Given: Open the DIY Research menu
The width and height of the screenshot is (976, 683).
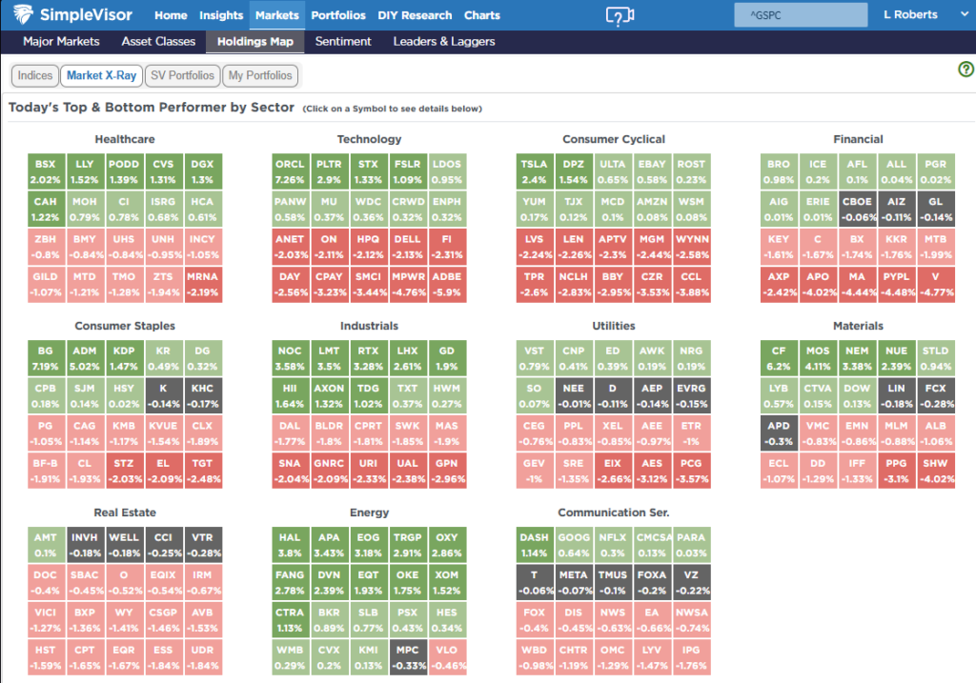Looking at the screenshot, I should 415,15.
